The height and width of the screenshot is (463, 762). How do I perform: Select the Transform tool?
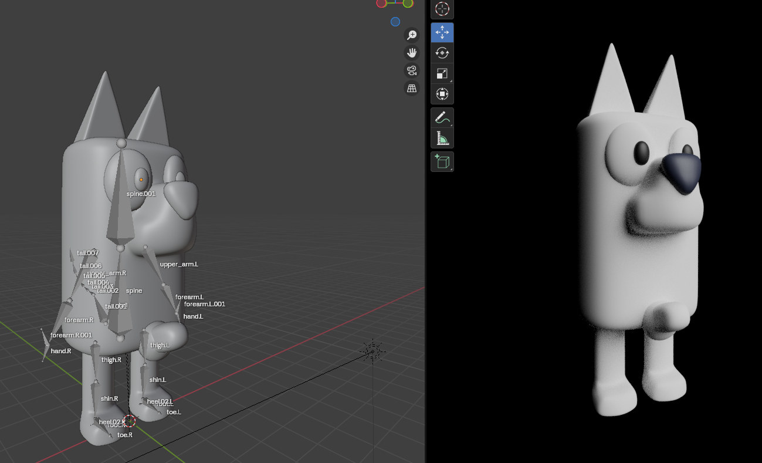click(x=442, y=94)
